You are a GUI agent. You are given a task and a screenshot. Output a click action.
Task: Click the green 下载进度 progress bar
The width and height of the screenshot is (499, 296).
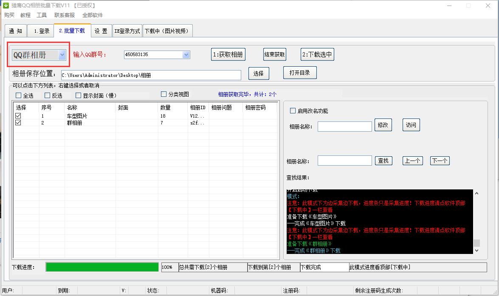click(102, 267)
